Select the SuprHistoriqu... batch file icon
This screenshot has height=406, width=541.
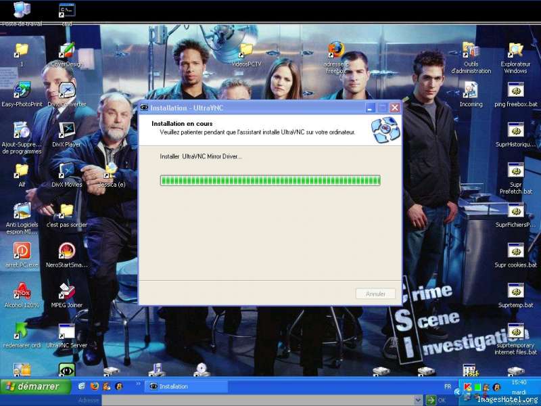(x=515, y=131)
